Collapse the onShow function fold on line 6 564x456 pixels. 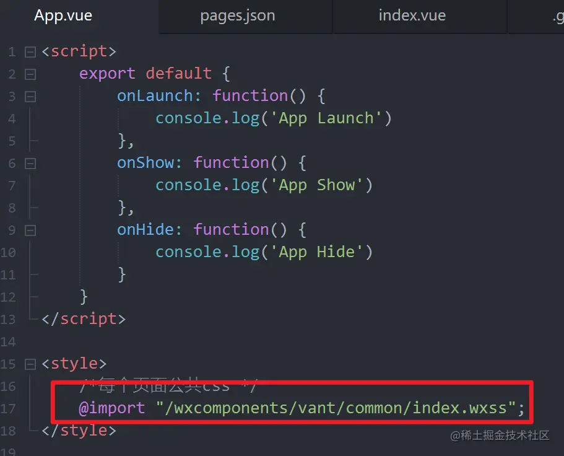pos(30,164)
